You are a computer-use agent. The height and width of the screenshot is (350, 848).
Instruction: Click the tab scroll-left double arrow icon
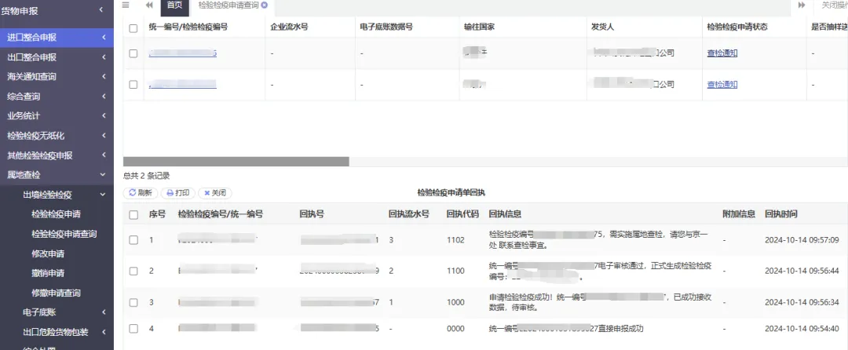coord(149,5)
